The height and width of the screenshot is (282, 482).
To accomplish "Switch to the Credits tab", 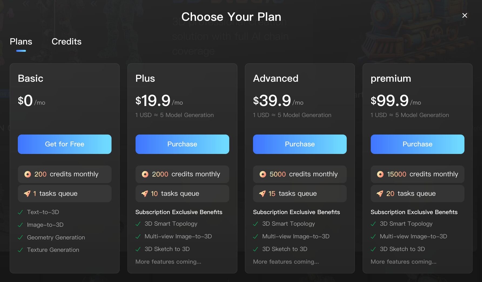I will (66, 42).
